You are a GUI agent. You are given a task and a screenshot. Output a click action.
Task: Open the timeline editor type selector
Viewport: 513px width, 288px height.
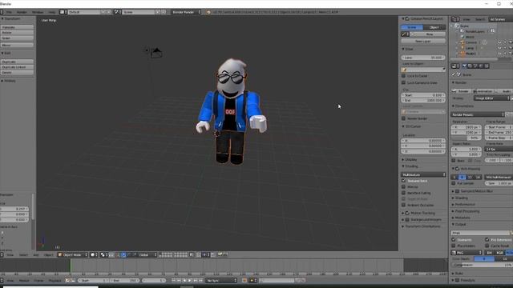click(2, 281)
